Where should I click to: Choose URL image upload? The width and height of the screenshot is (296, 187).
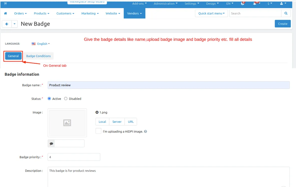pos(131,122)
